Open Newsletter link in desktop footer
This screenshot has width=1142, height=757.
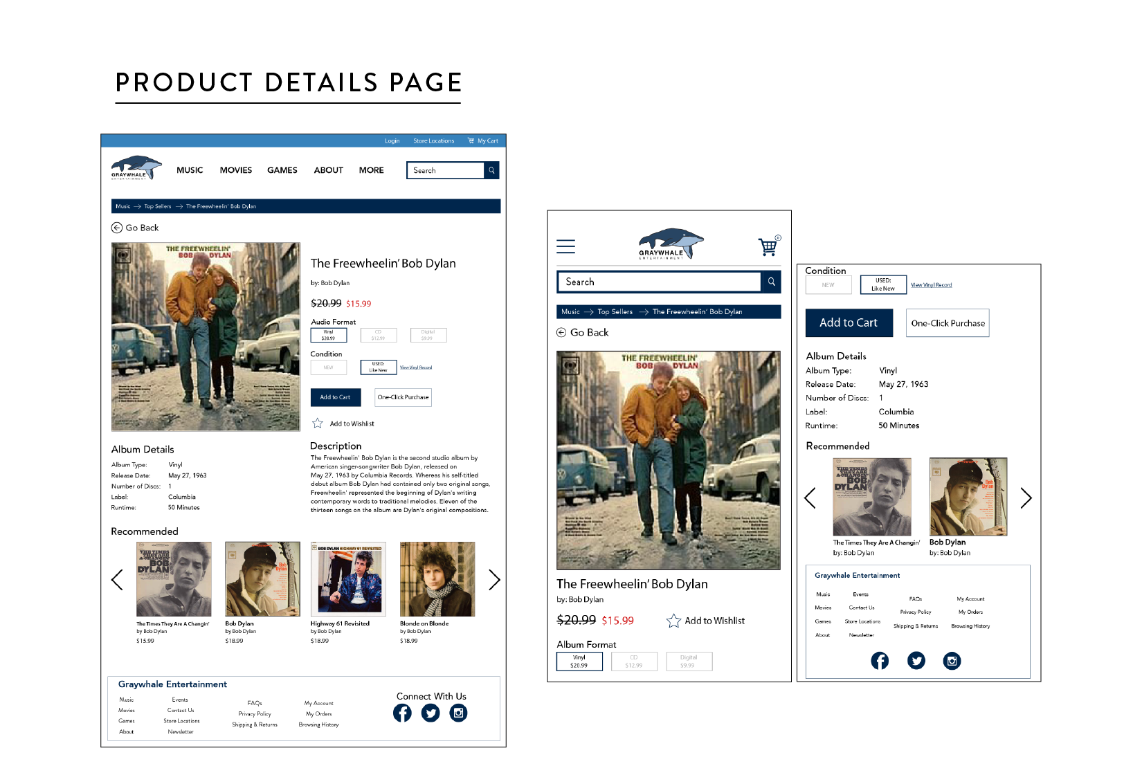click(x=181, y=732)
